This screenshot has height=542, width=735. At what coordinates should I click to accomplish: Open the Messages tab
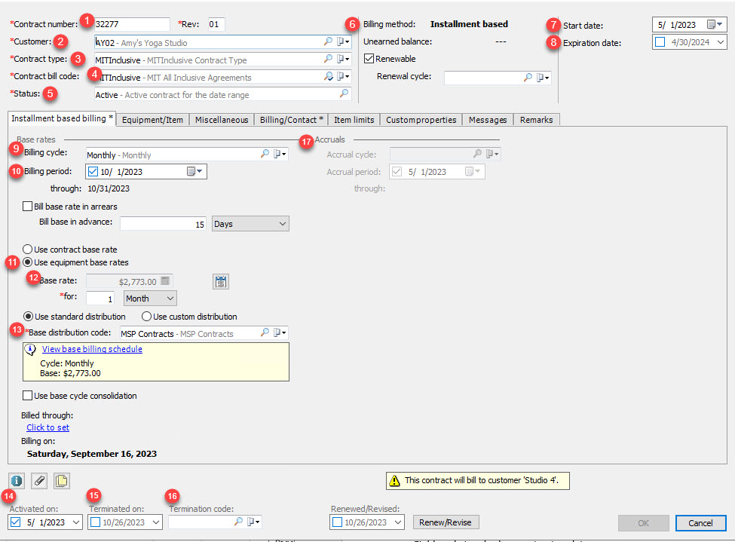click(x=487, y=119)
